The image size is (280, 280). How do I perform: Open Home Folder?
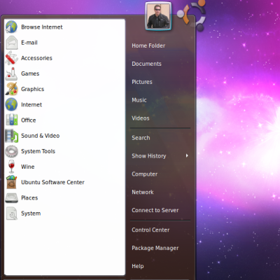tap(148, 45)
